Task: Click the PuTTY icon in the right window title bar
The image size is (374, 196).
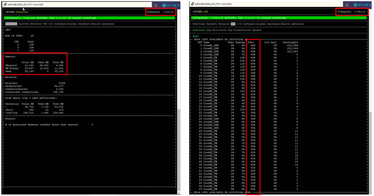Action: tap(193, 4)
